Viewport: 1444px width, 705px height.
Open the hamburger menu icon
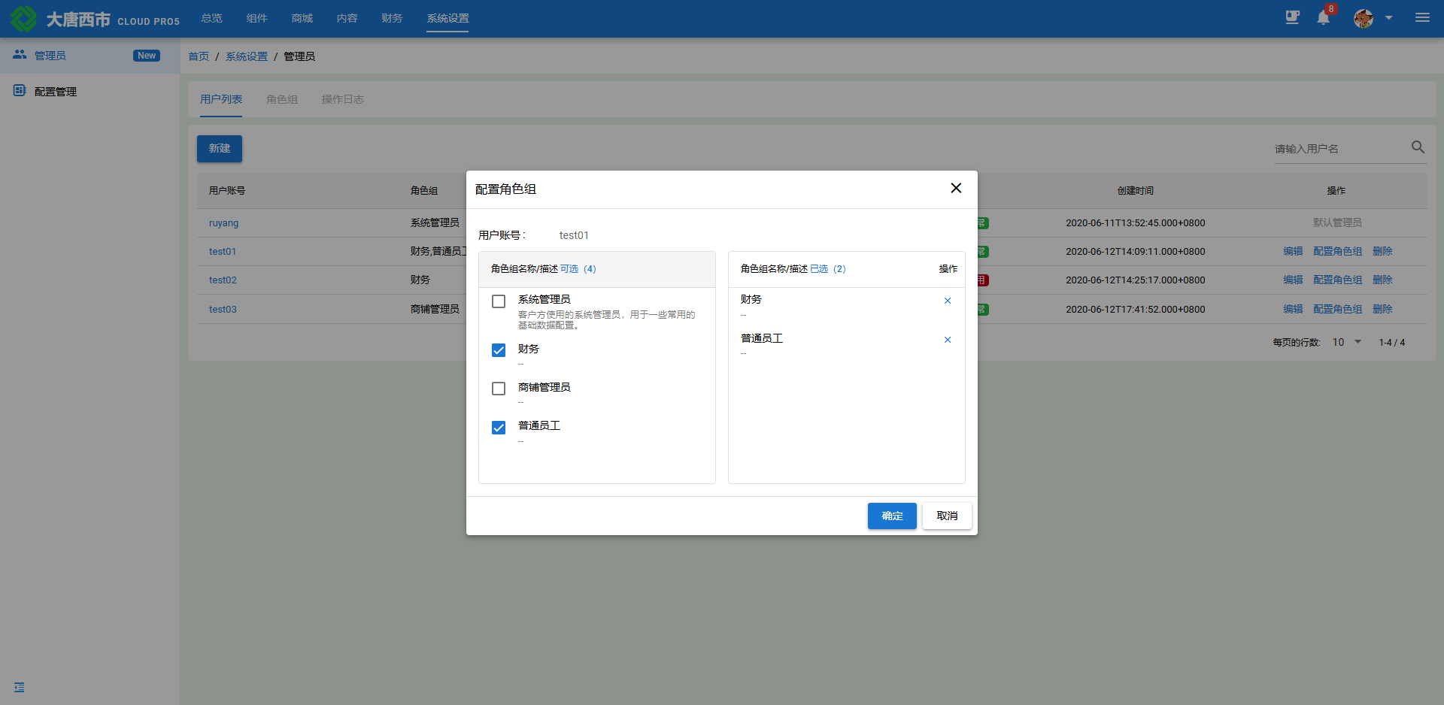pyautogui.click(x=1422, y=17)
